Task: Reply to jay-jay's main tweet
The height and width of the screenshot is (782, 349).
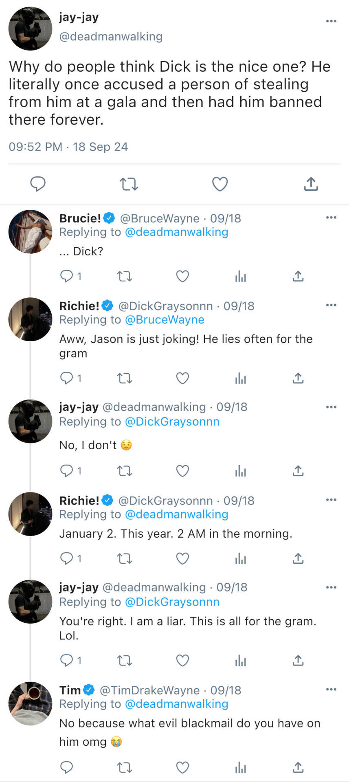Action: coord(38,184)
